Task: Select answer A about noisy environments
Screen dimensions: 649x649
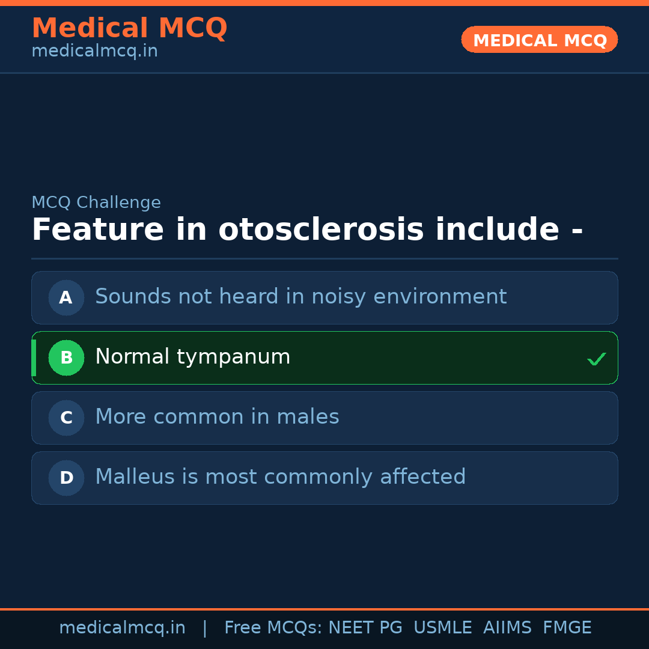Action: click(x=324, y=297)
